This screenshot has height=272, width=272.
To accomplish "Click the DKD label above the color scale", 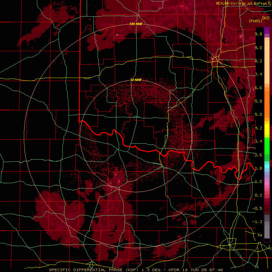I will coord(265,18).
